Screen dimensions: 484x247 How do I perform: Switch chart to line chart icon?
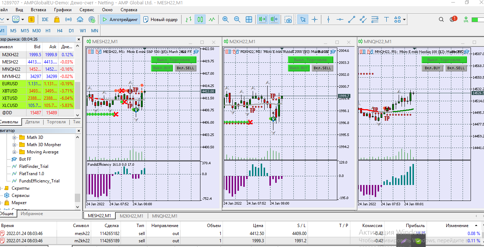[212, 20]
